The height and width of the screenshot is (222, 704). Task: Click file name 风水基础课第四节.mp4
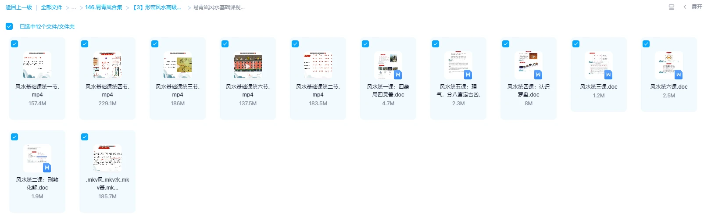107,91
